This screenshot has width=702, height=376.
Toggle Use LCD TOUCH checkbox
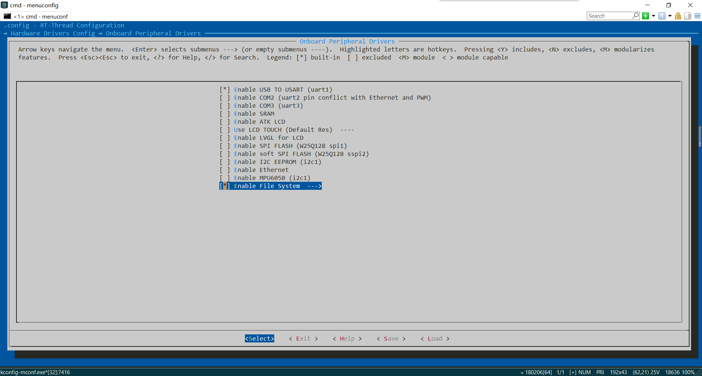(x=225, y=130)
